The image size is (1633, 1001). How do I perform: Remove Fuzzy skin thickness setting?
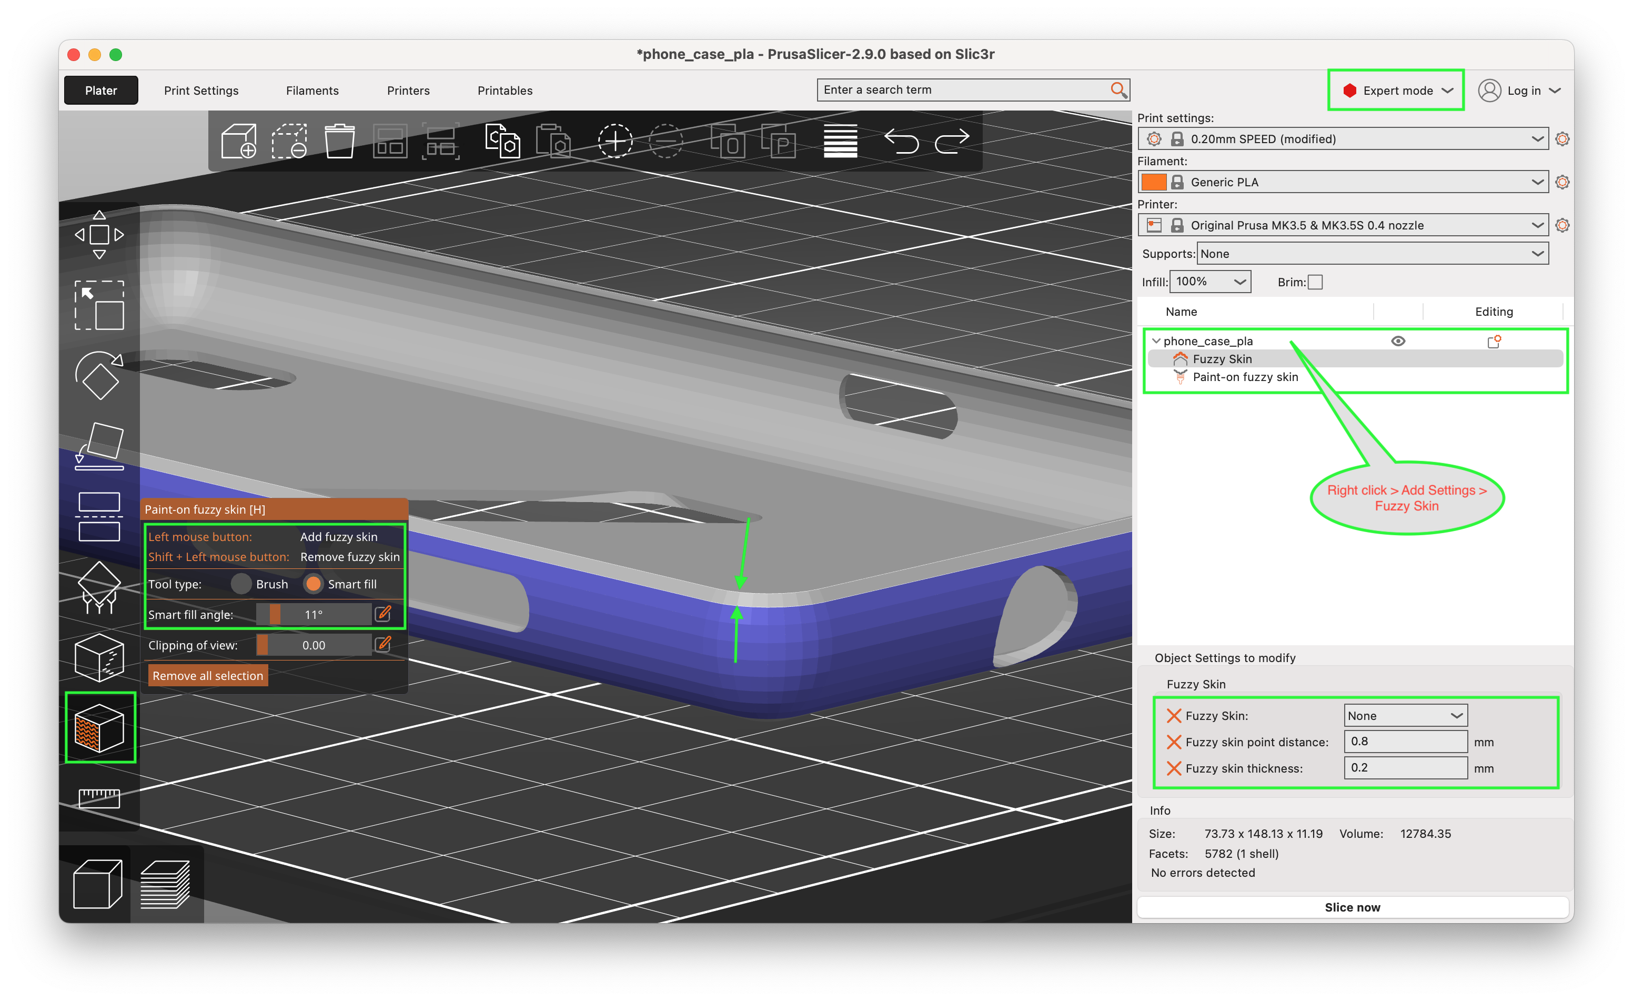[x=1174, y=768]
